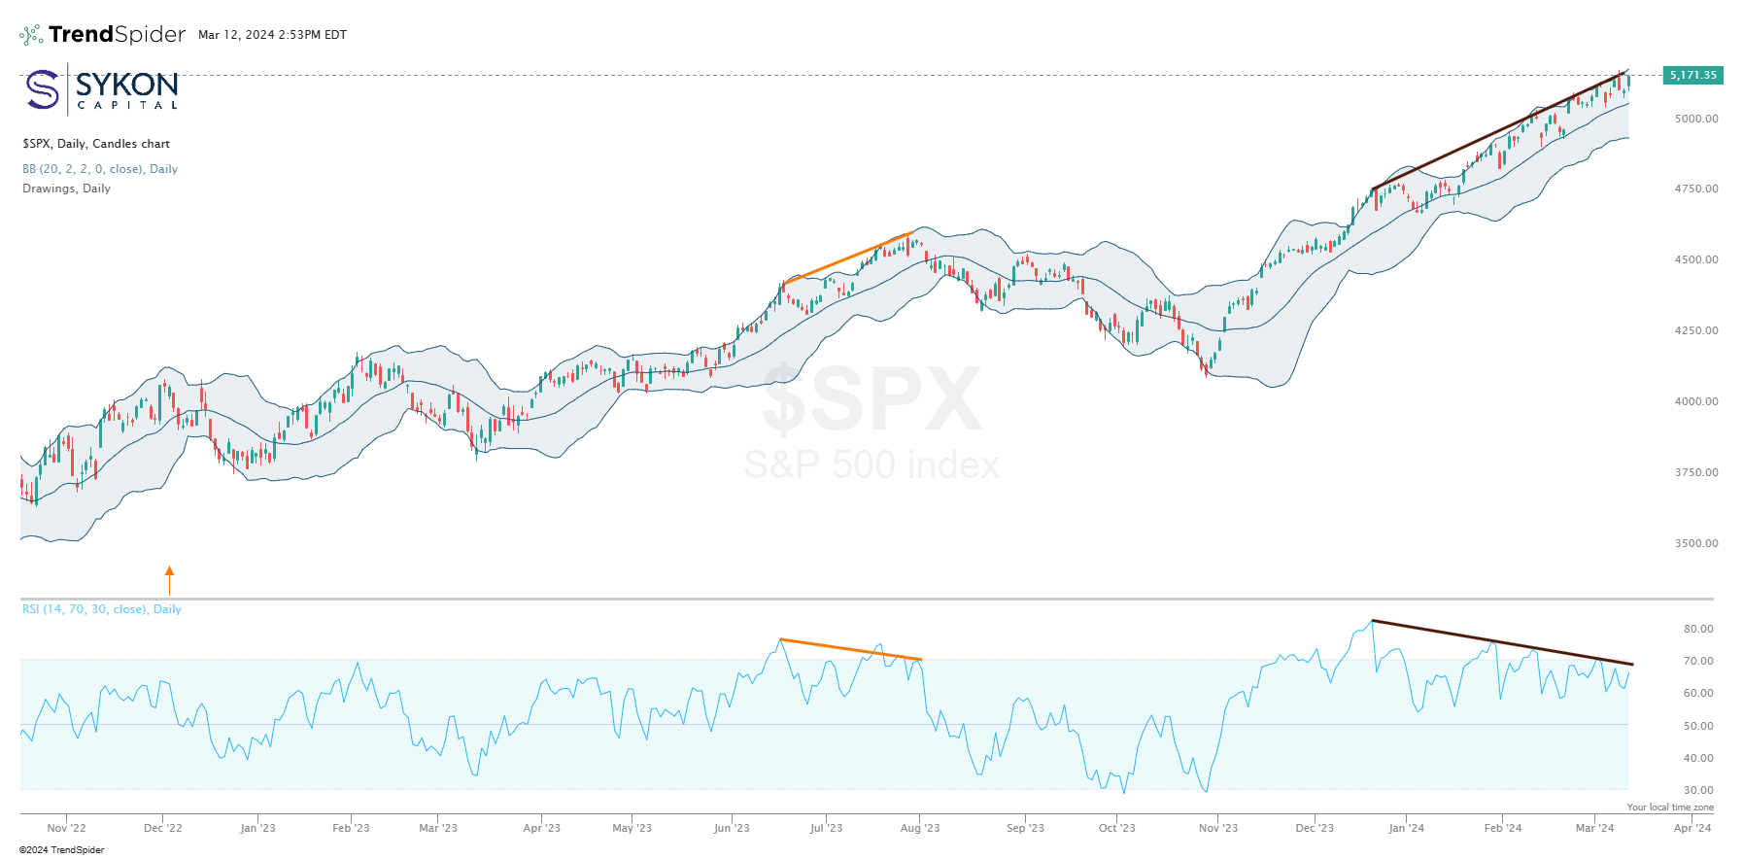
Task: Click the Your local time zone text
Action: pos(1670,807)
